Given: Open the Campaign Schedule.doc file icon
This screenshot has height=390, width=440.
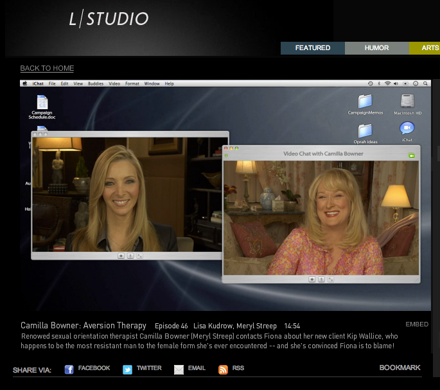Looking at the screenshot, I should [42, 103].
